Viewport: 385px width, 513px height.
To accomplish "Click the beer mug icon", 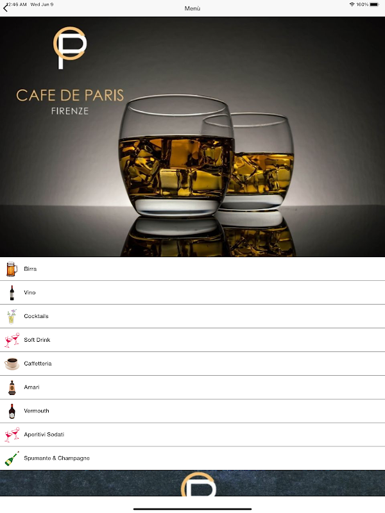I will 12,269.
